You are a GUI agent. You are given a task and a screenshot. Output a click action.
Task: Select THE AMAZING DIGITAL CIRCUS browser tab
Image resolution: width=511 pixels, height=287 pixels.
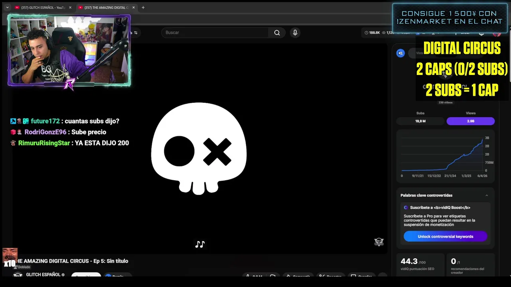click(106, 7)
